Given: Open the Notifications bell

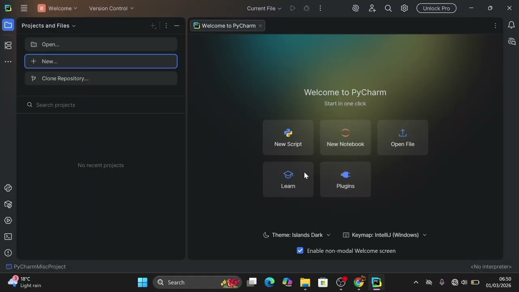Looking at the screenshot, I should (511, 25).
